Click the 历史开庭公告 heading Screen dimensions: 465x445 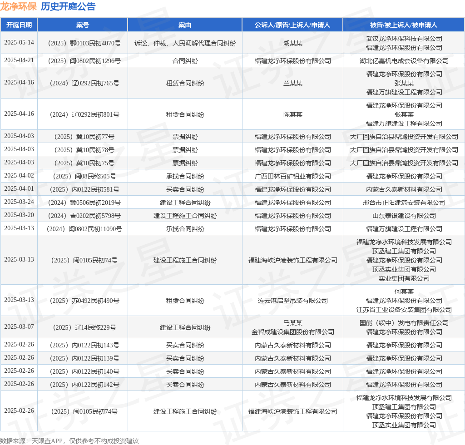68,6
